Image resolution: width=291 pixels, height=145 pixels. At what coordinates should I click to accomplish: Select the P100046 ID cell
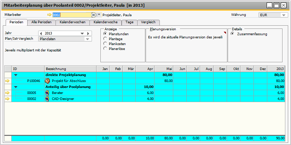[28, 81]
